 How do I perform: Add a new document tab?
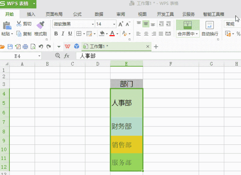pyautogui.click(x=156, y=46)
